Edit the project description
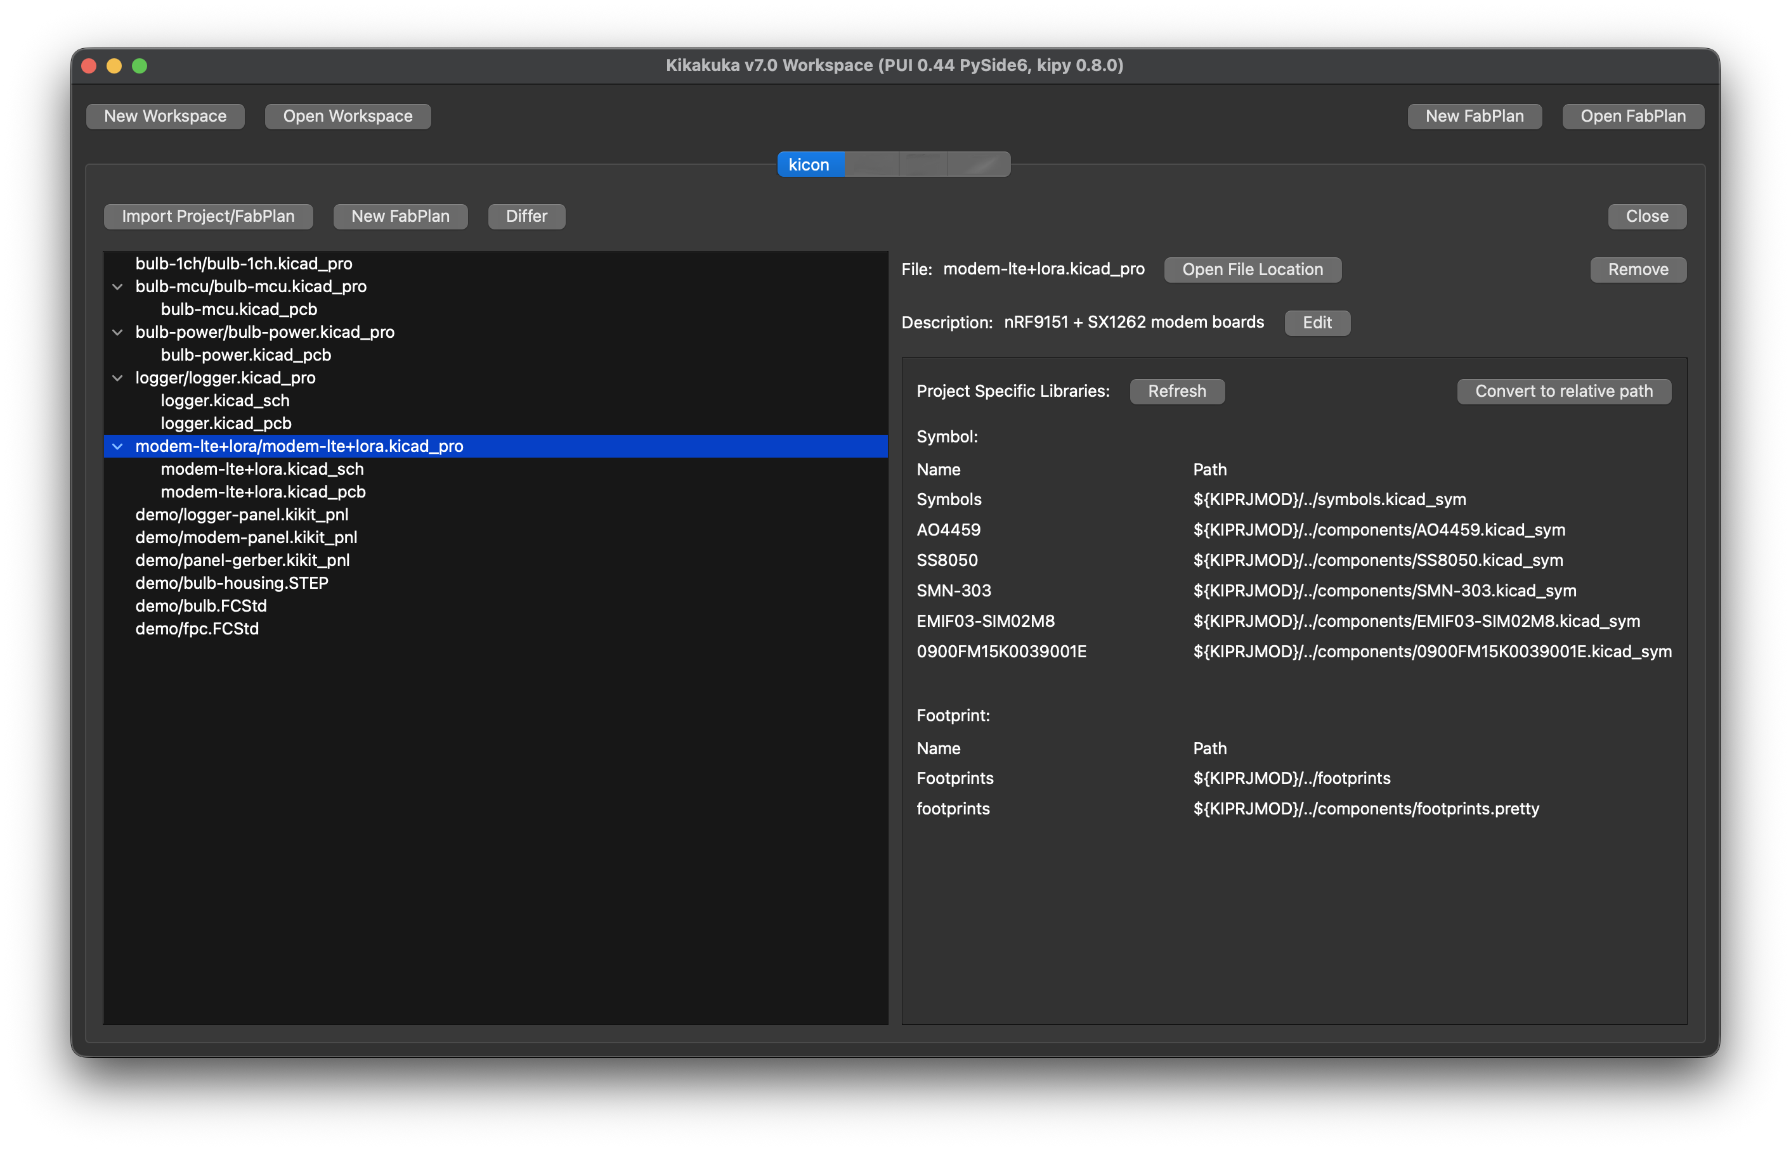The image size is (1791, 1151). (1317, 322)
